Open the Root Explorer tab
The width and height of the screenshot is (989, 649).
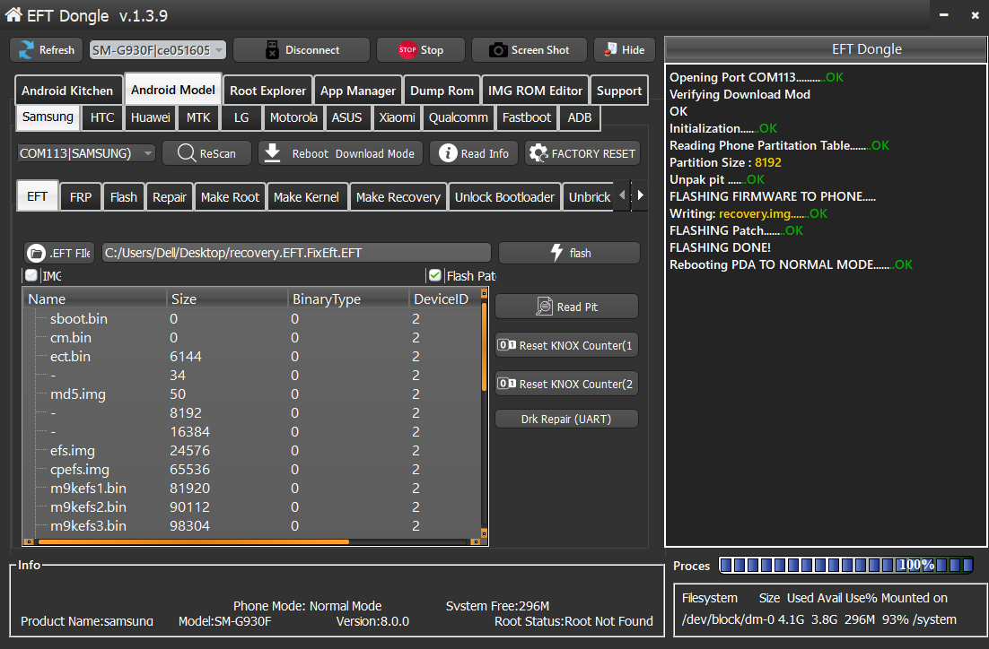267,91
